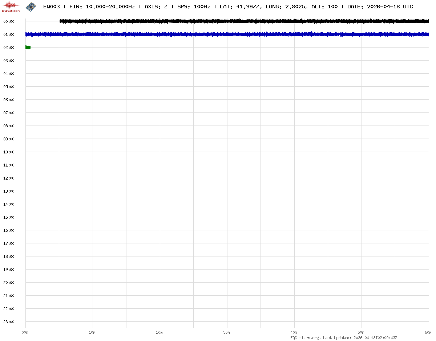
Task: Click the 00:00 hour label
Action: click(9, 21)
